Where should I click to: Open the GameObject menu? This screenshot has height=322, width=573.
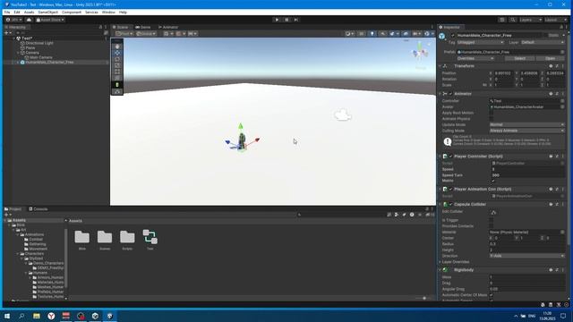(x=47, y=12)
